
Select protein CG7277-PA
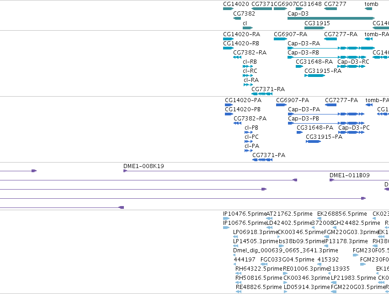(x=330, y=105)
